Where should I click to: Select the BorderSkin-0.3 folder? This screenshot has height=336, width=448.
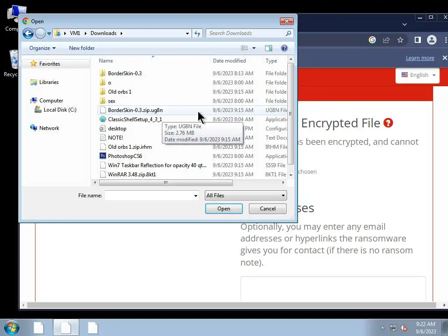(125, 73)
